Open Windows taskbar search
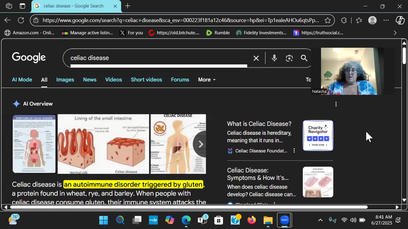The height and width of the screenshot is (229, 408). pos(120,220)
